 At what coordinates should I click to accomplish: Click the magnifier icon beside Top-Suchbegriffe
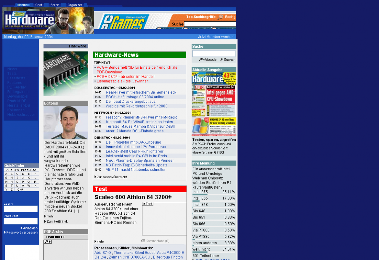coord(220,17)
